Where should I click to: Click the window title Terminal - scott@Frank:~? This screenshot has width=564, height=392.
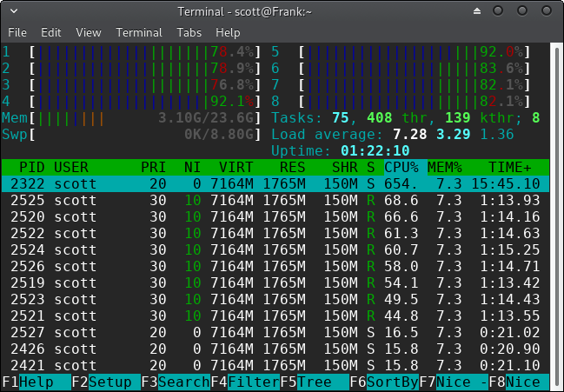[x=244, y=12]
